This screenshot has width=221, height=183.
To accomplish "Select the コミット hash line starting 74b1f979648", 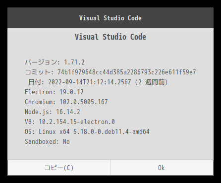I will point(110,72).
